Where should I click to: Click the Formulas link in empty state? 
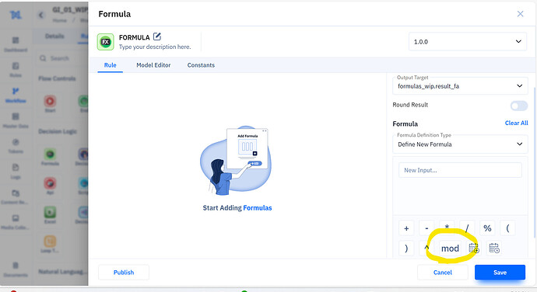tap(258, 208)
